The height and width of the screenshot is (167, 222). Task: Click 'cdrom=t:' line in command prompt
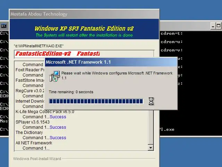(172, 33)
